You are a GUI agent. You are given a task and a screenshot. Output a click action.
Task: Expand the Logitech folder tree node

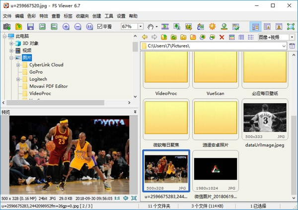(18, 79)
